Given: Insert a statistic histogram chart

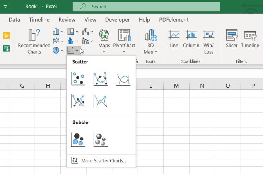Looking at the screenshot, I should [x=71, y=41].
